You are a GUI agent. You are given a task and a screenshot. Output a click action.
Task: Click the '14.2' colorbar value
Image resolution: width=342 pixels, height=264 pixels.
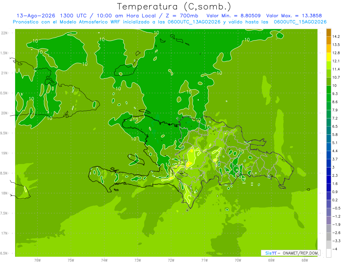[x=337, y=36]
